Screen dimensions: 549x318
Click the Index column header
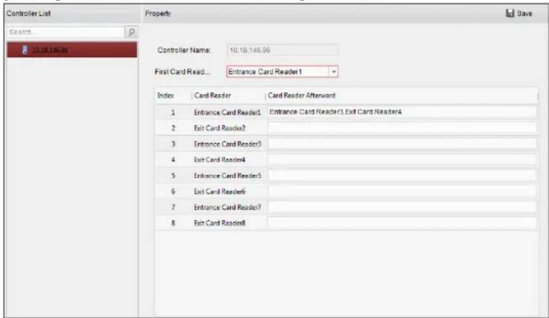166,95
